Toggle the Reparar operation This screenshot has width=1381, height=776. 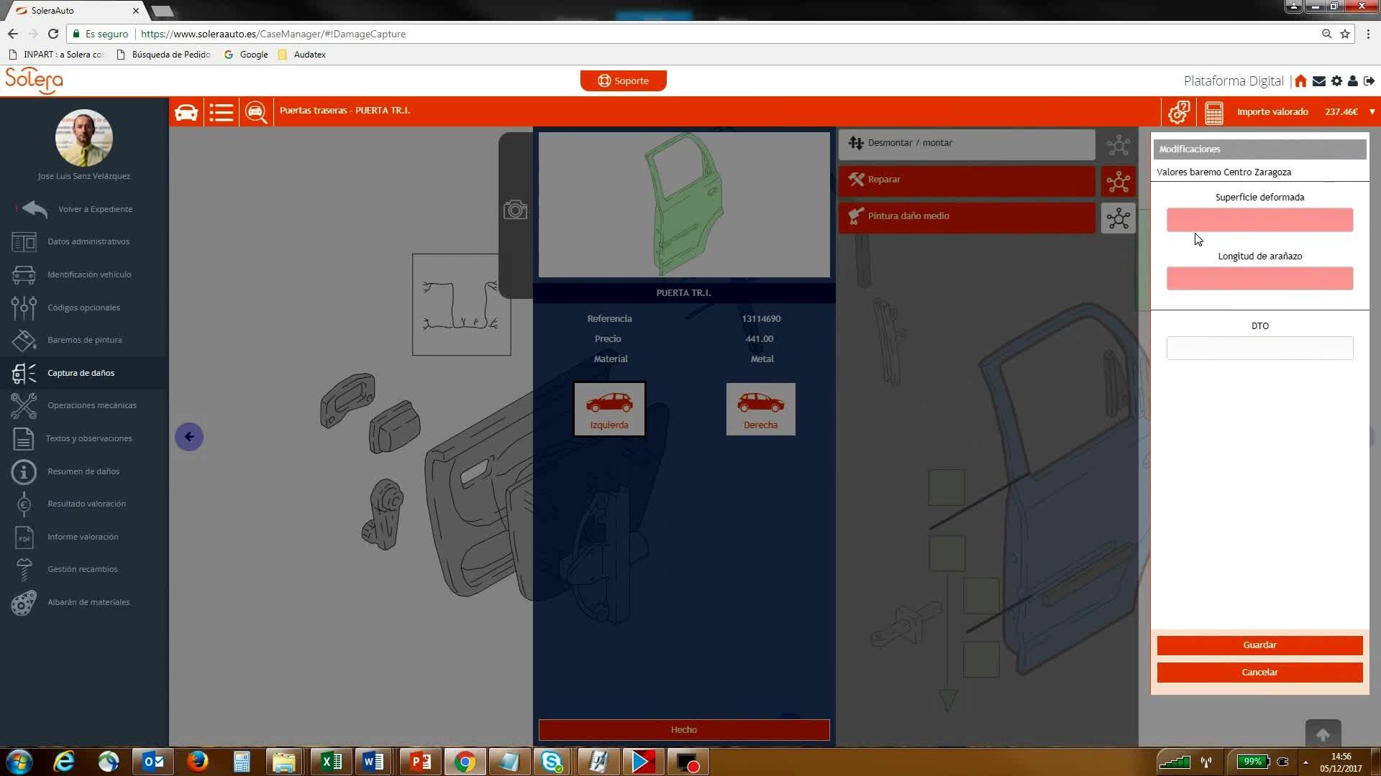point(966,180)
